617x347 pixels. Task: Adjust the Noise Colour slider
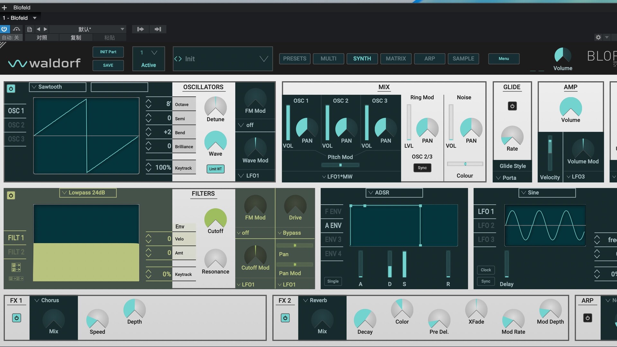click(x=465, y=164)
